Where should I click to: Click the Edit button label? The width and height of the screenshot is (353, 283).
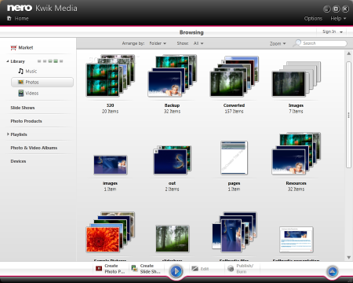pyautogui.click(x=205, y=269)
